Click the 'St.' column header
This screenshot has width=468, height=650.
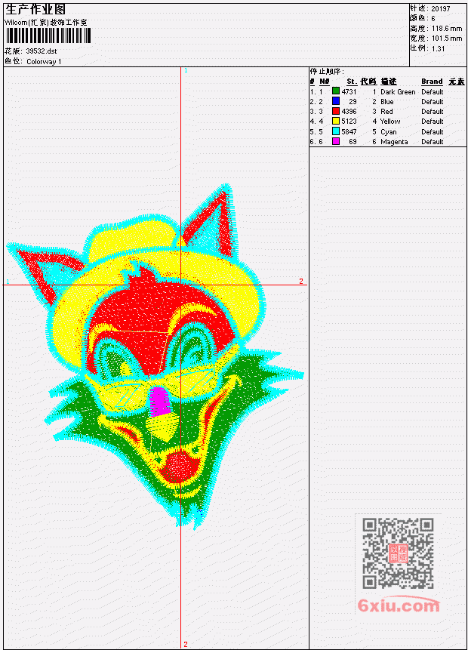352,82
